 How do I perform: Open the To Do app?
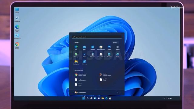84,55
